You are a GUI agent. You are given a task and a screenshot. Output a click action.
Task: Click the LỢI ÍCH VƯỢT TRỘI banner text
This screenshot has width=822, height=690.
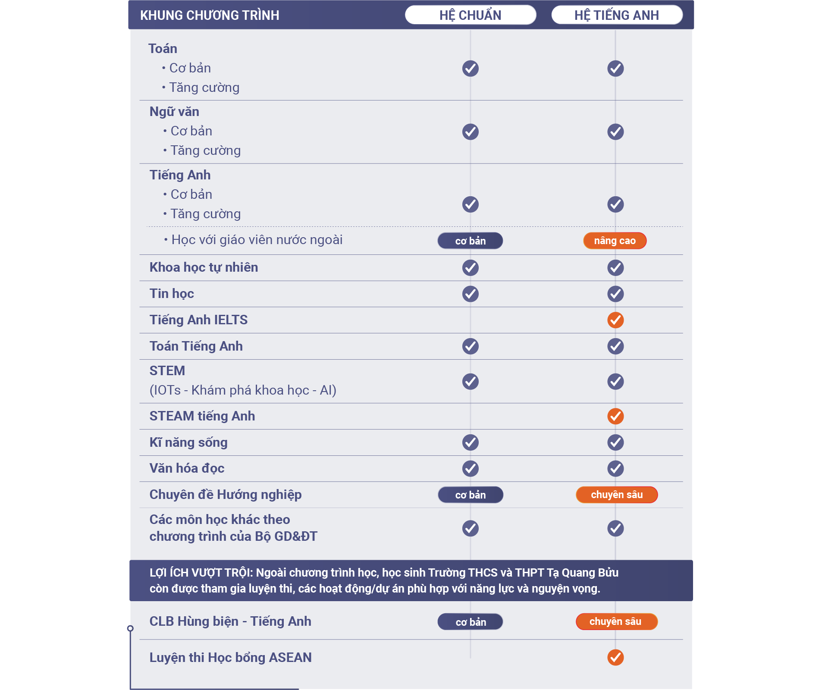384,580
